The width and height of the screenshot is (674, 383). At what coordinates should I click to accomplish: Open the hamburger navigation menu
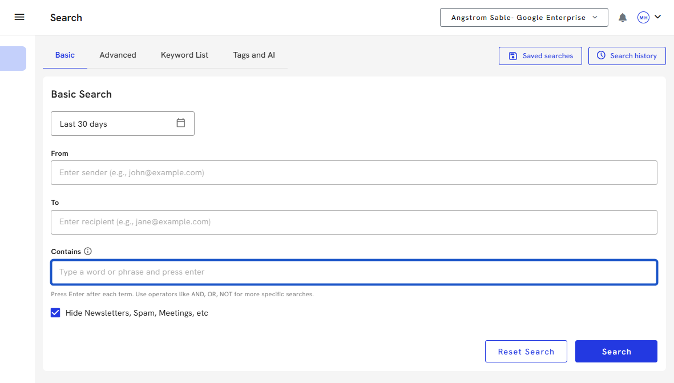19,17
